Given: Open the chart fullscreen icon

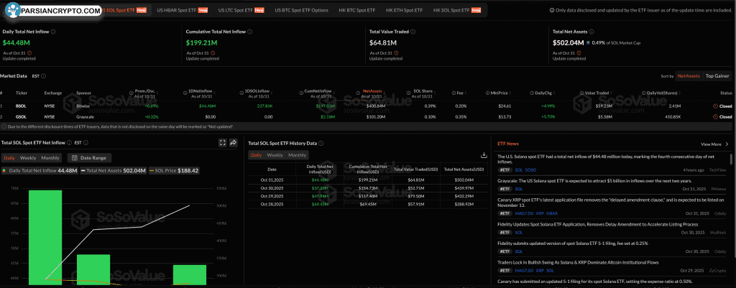Looking at the screenshot, I should tap(223, 143).
